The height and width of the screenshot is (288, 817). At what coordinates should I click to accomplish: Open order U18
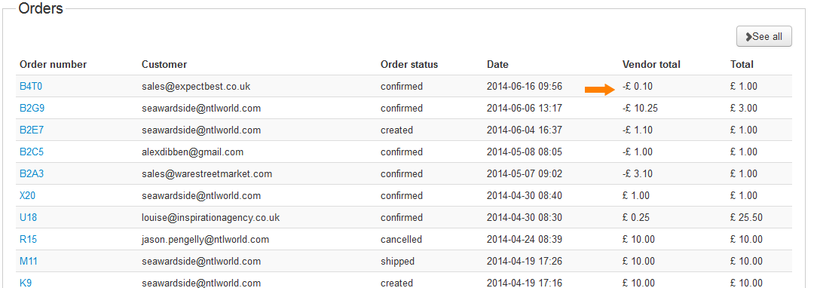click(x=28, y=218)
